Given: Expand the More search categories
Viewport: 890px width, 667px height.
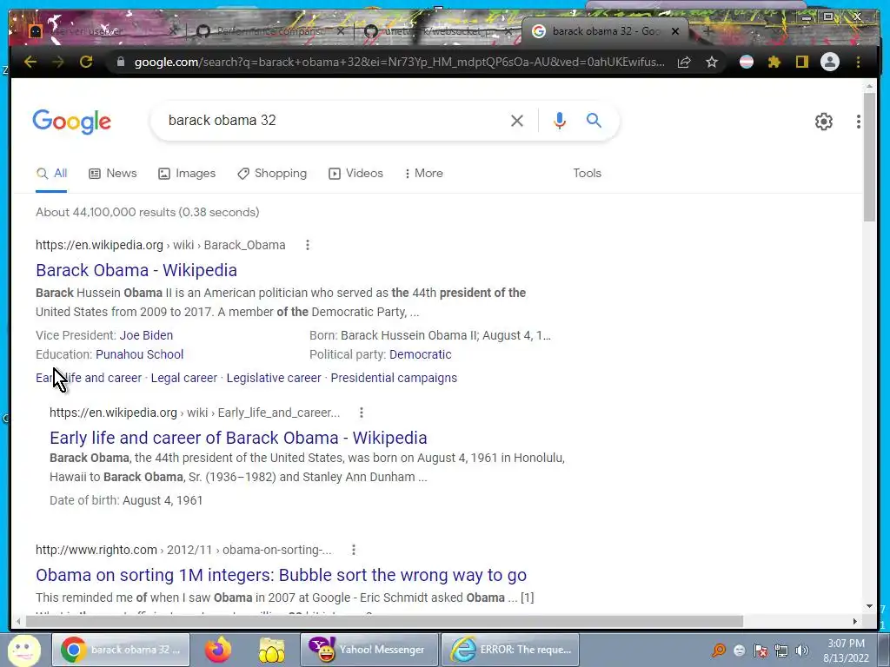Looking at the screenshot, I should pyautogui.click(x=423, y=174).
